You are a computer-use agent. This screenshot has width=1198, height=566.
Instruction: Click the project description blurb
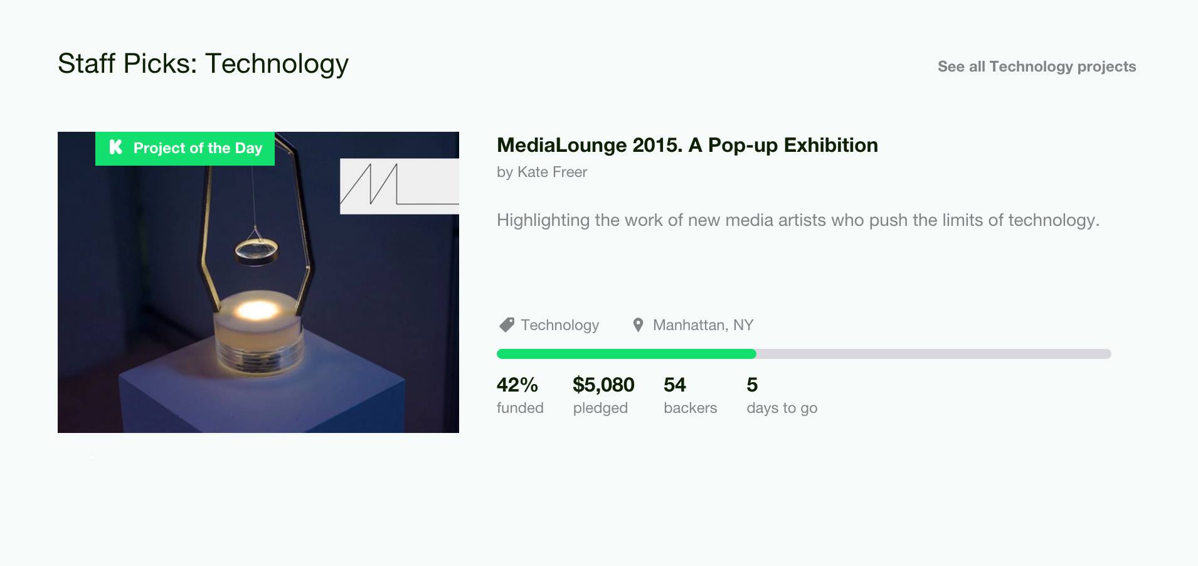coord(798,220)
